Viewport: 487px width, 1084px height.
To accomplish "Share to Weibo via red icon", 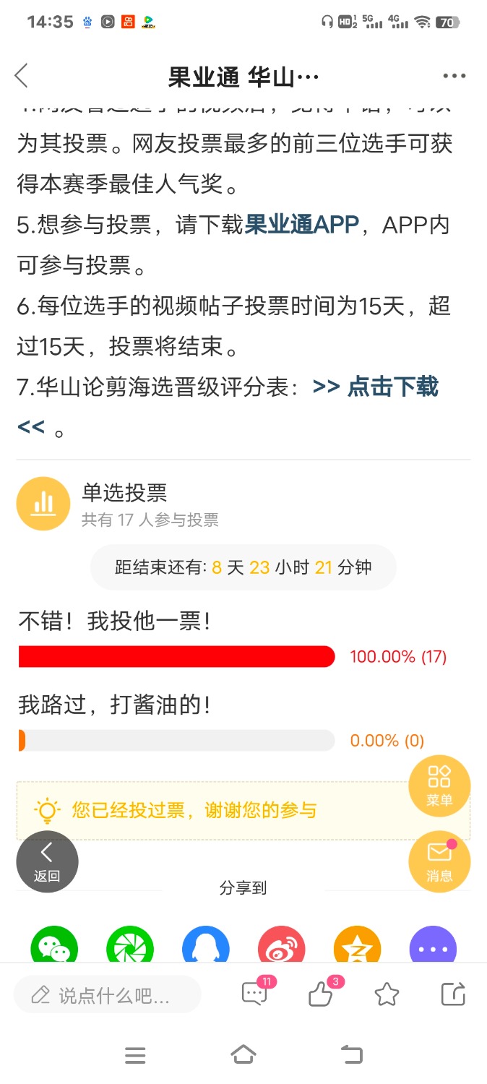I will click(x=282, y=944).
